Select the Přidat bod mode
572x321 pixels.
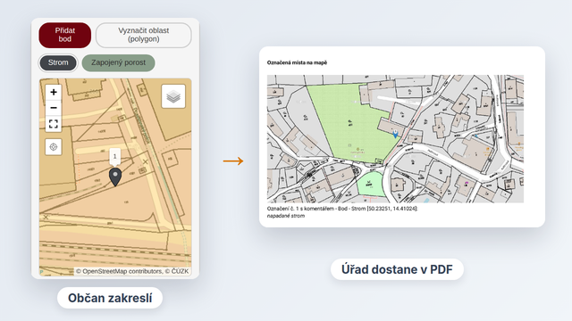click(65, 35)
